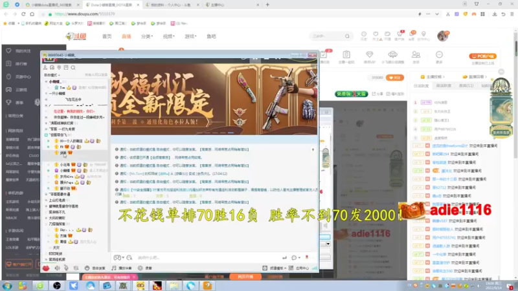Expand the 上山打老虎 channel in YY tree
This screenshot has height=291, width=518.
click(46, 200)
